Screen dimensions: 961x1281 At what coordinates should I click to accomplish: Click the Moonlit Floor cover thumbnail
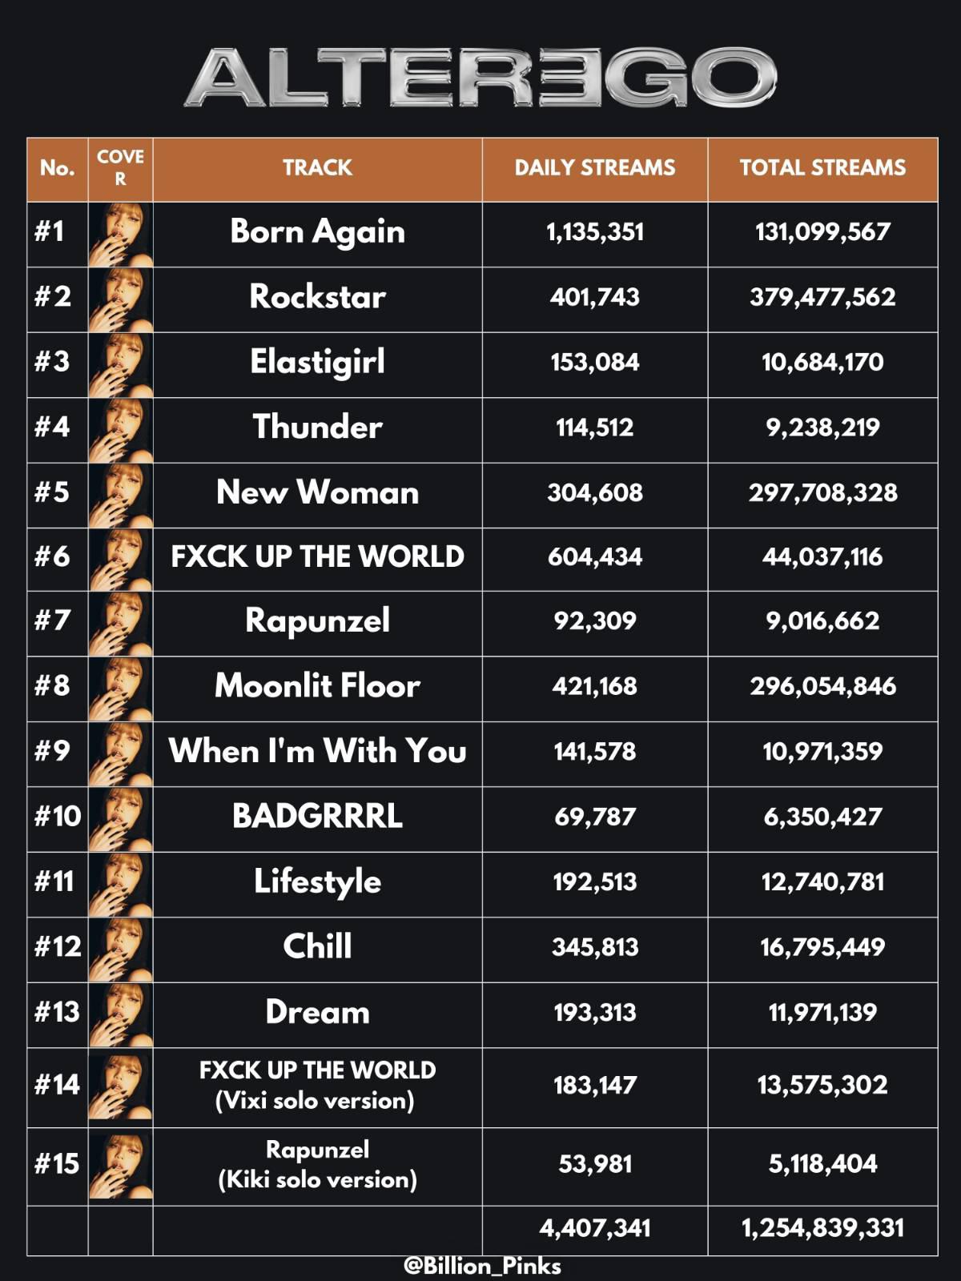(120, 689)
